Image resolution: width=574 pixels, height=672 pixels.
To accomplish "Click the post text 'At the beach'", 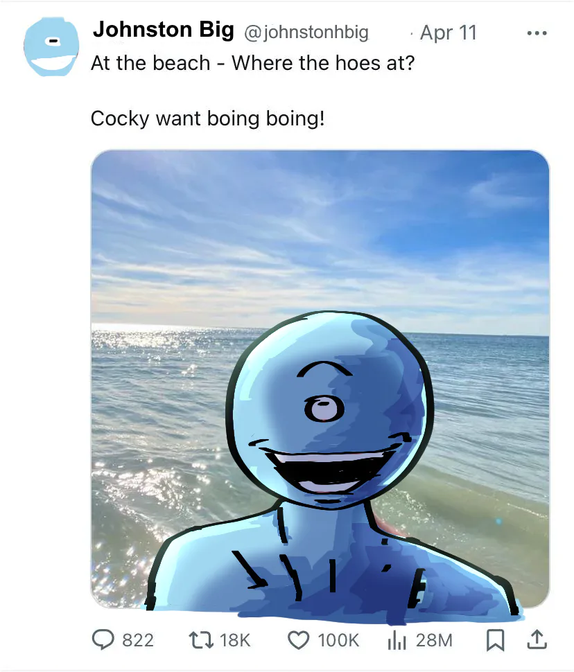I will pyautogui.click(x=150, y=63).
